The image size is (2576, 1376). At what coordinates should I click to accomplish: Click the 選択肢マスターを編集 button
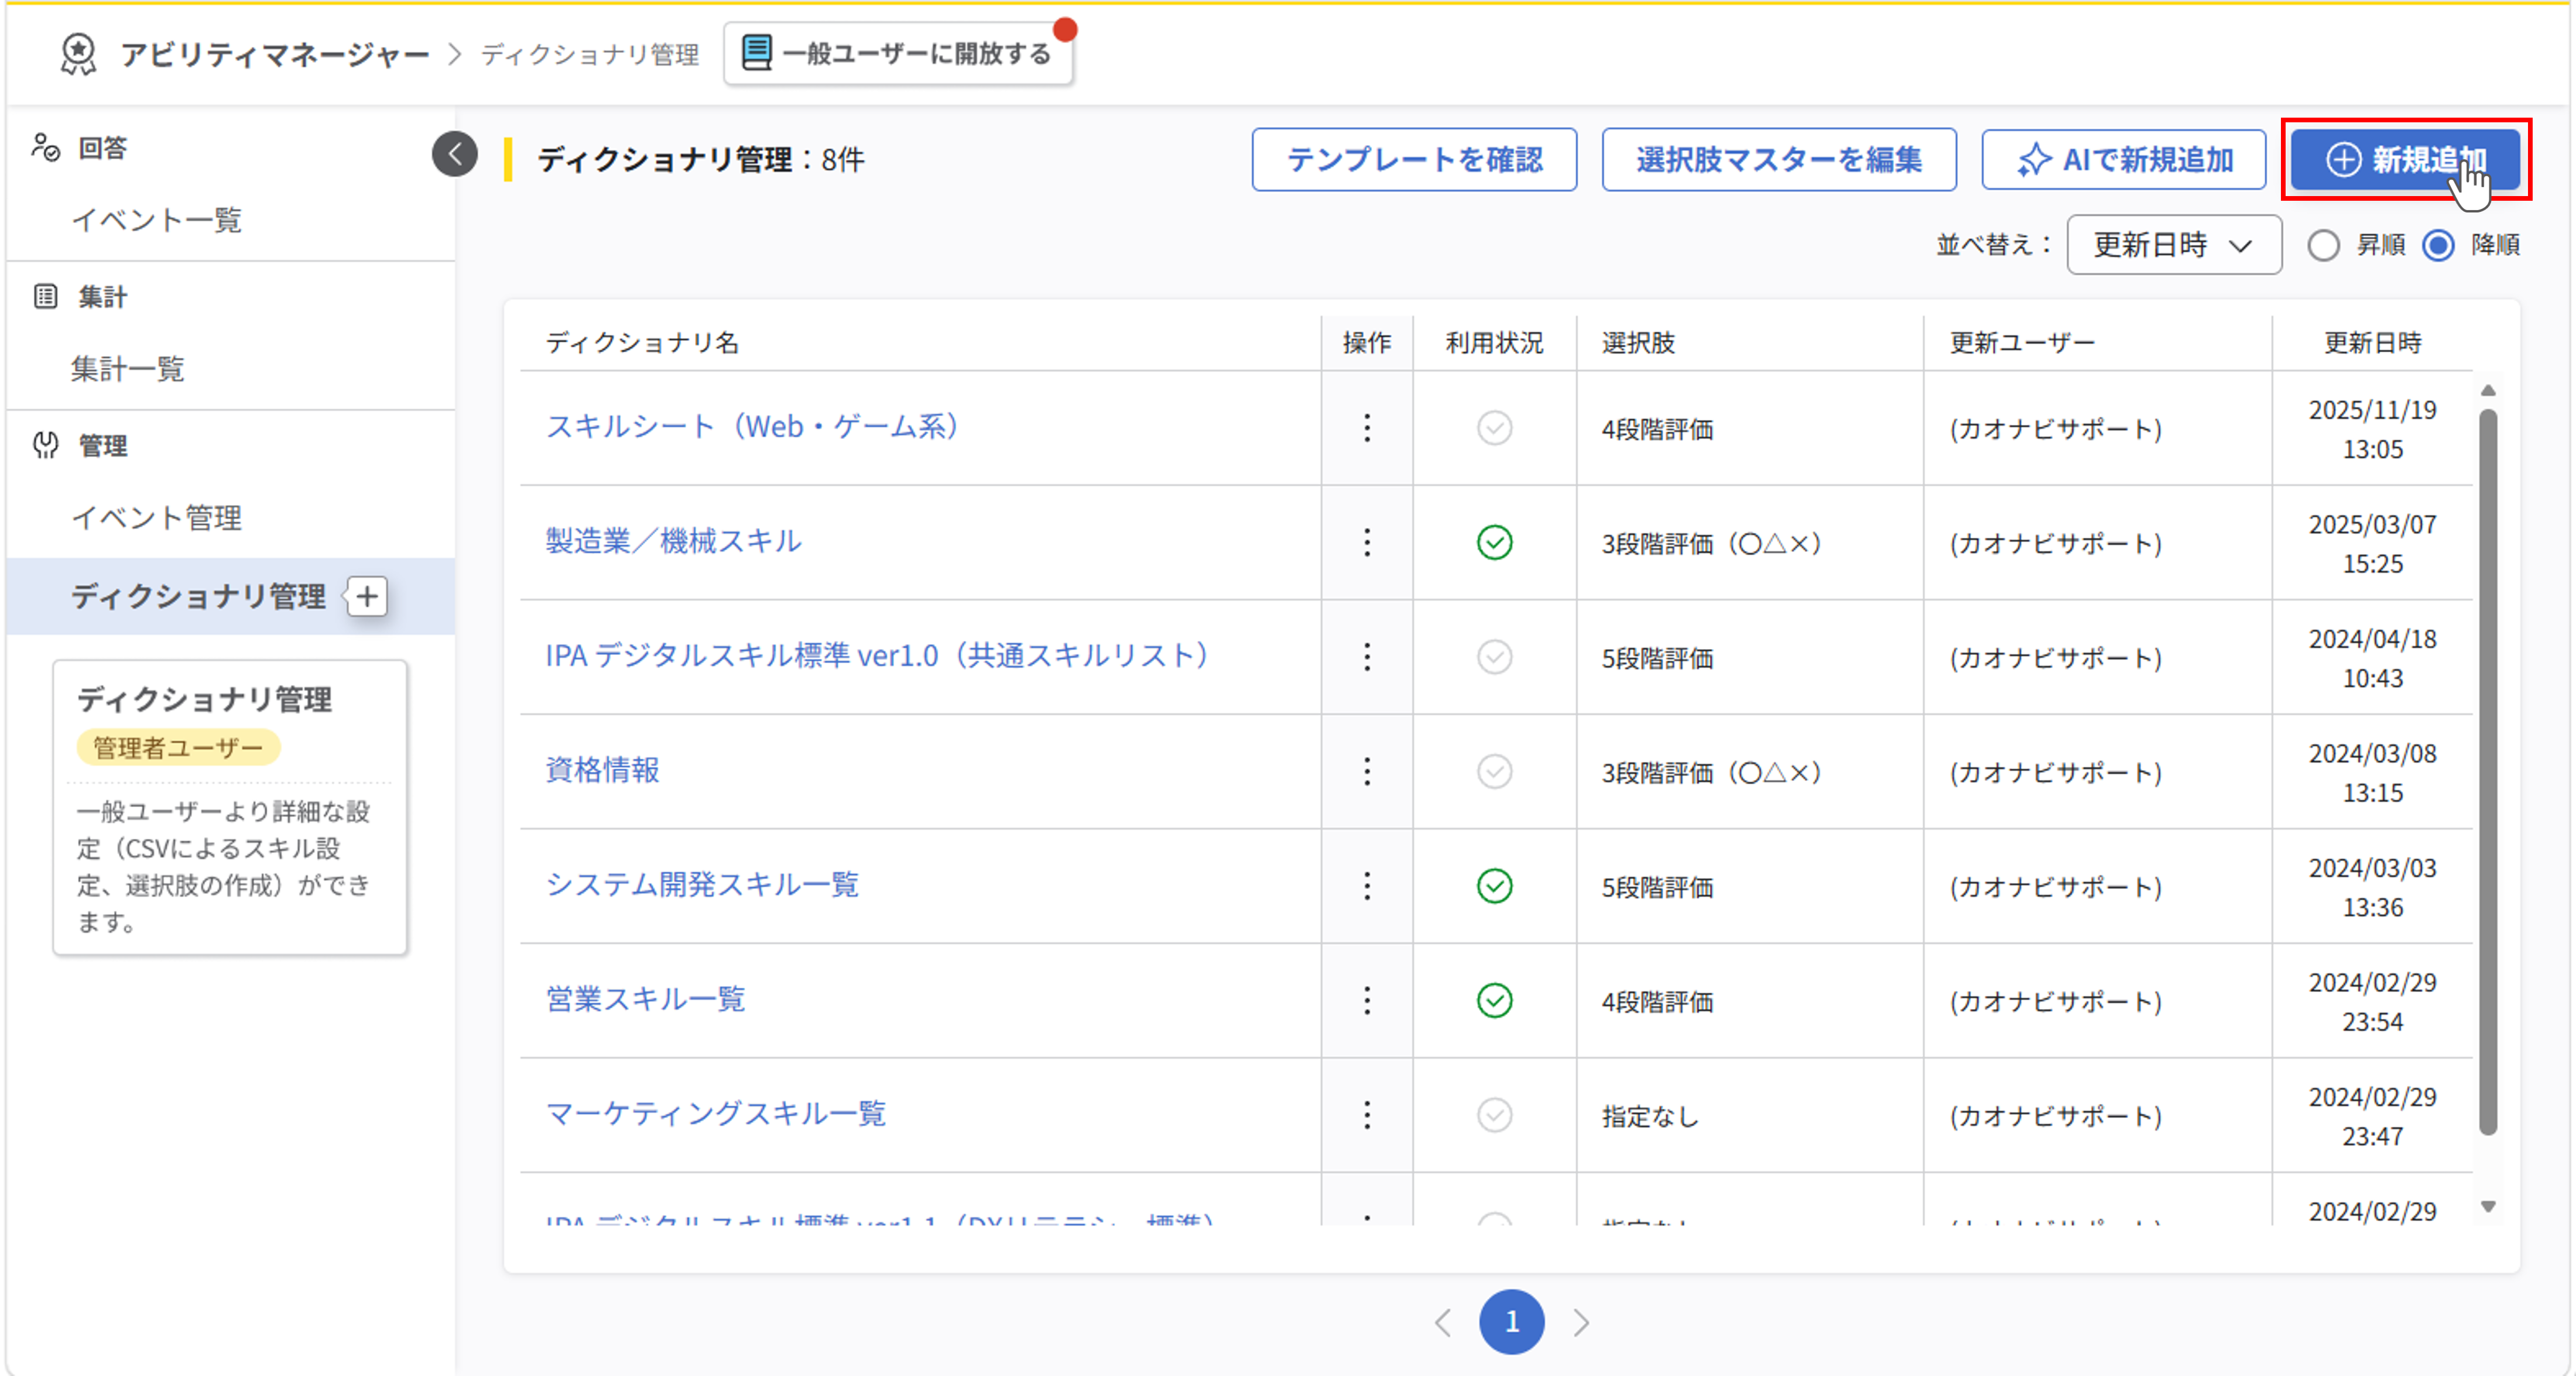(1779, 160)
